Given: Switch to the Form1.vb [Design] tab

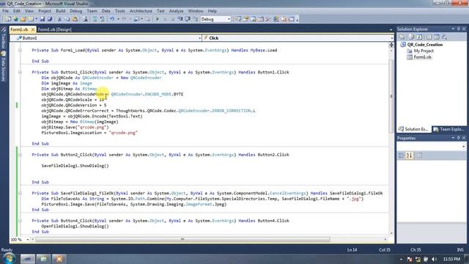Looking at the screenshot, I should pos(54,29).
